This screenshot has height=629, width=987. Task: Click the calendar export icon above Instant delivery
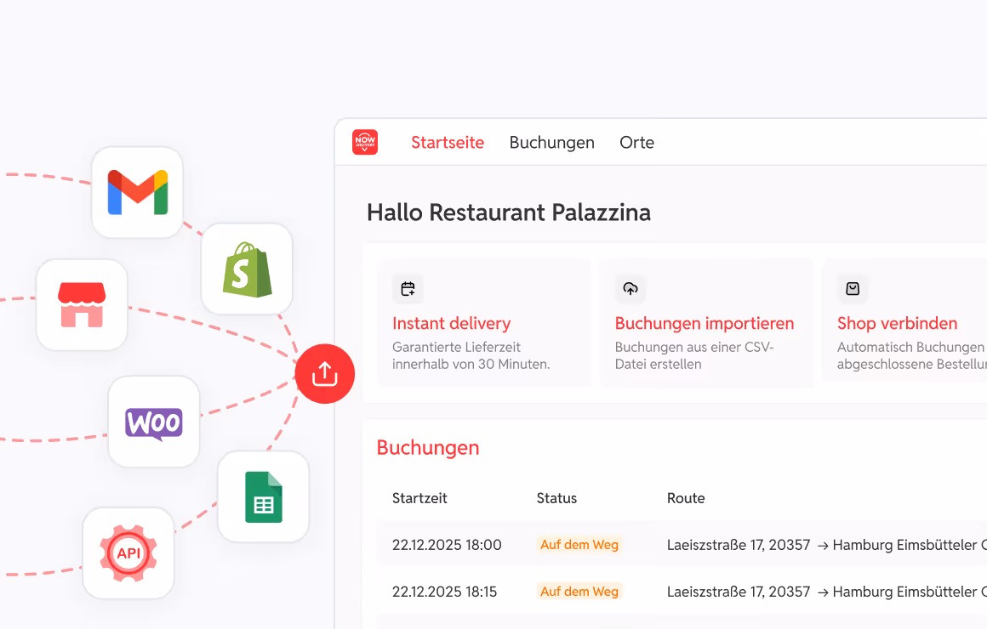click(x=408, y=288)
